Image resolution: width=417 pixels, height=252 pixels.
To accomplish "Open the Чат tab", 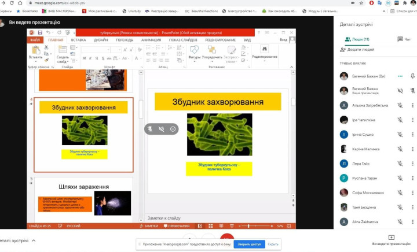I will (x=396, y=39).
